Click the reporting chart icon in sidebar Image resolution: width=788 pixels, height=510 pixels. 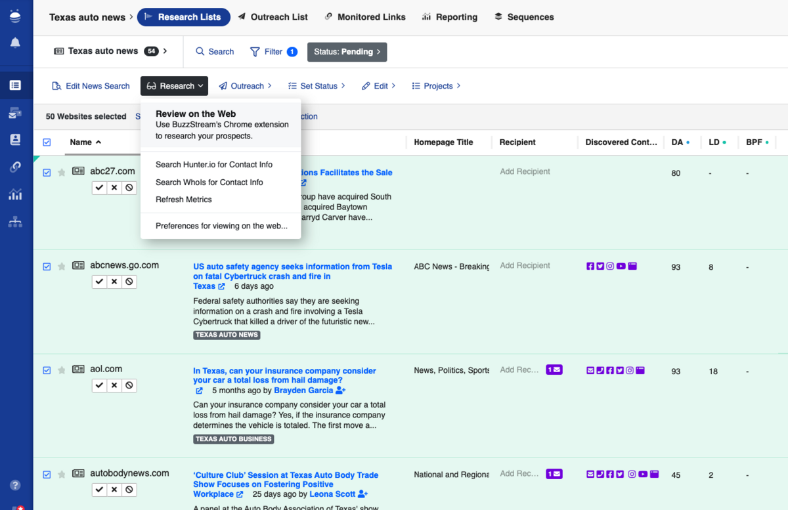pos(15,194)
